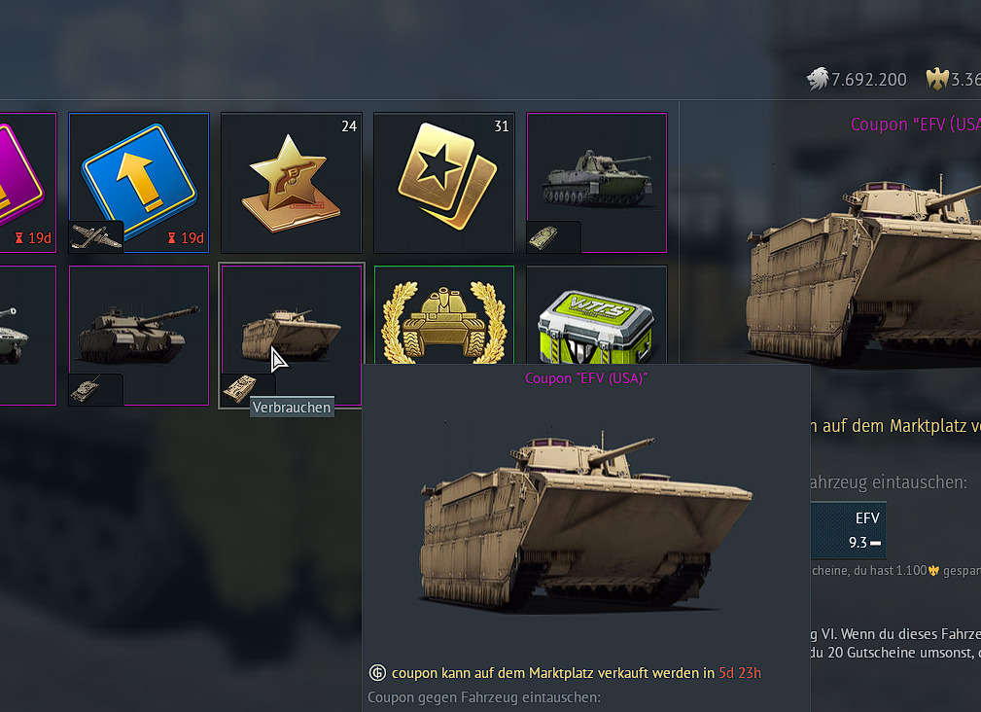Click the marketplace coin icon in tooltip
The image size is (981, 712).
(377, 673)
